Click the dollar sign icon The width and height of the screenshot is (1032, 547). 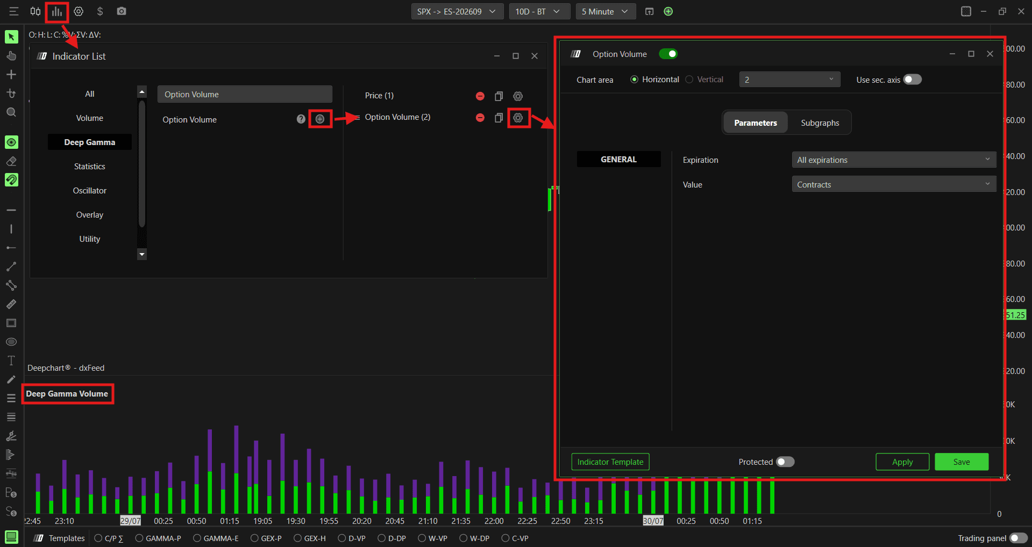tap(100, 11)
